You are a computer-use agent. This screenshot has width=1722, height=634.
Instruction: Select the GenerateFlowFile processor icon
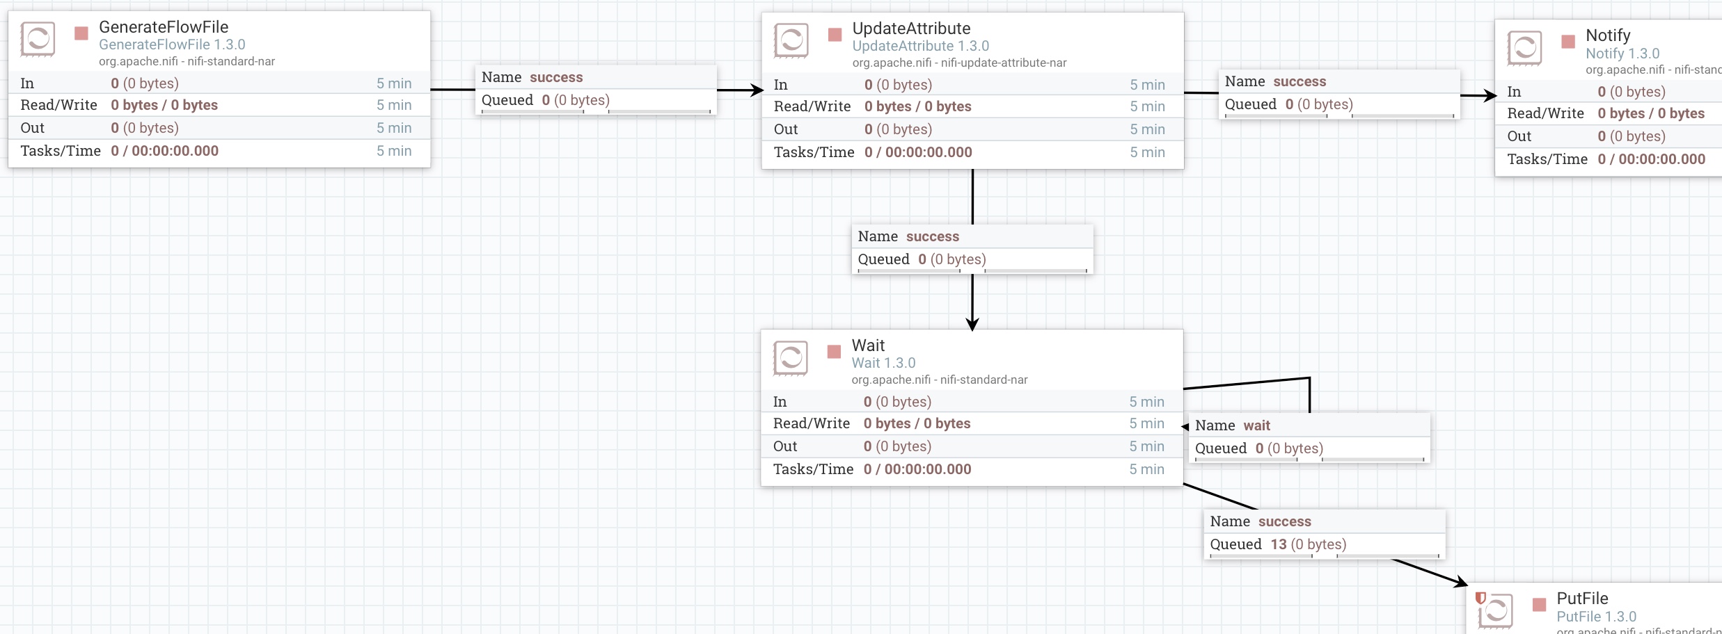[39, 40]
